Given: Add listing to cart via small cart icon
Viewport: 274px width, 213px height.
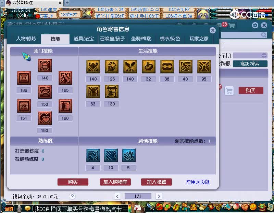Looking at the screenshot, I should click(229, 91).
